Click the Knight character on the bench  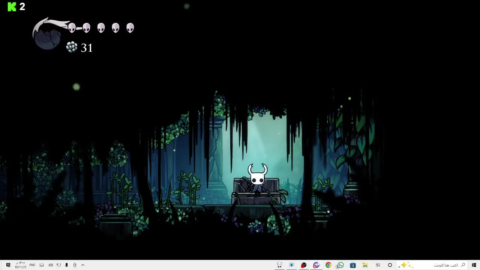(258, 178)
